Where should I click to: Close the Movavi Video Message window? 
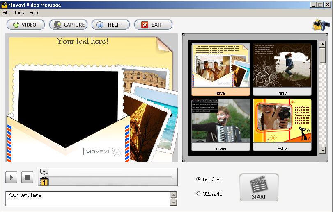[x=328, y=5]
